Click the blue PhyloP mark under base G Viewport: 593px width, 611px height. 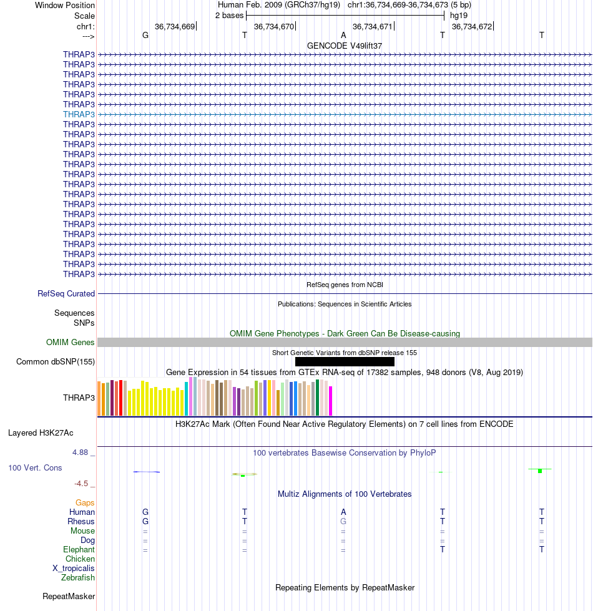tap(147, 472)
